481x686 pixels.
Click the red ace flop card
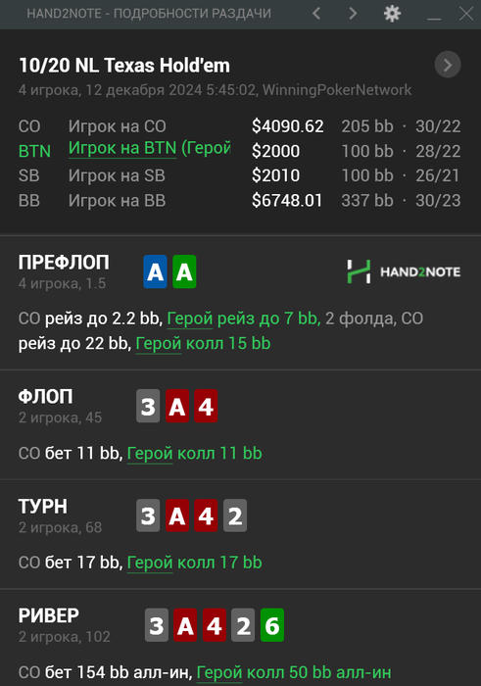177,406
